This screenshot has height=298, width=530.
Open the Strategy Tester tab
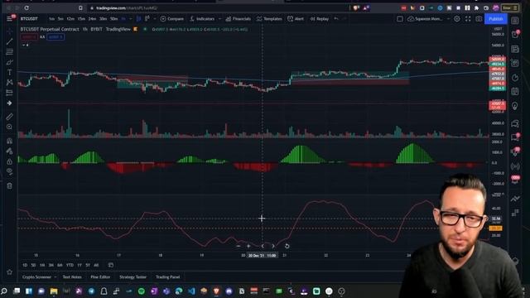(x=132, y=277)
